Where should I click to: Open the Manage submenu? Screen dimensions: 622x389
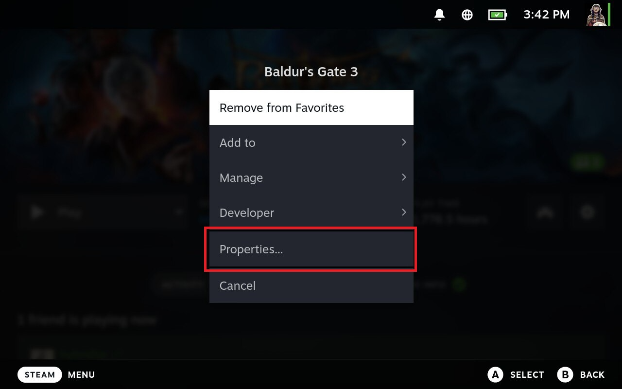tap(311, 177)
